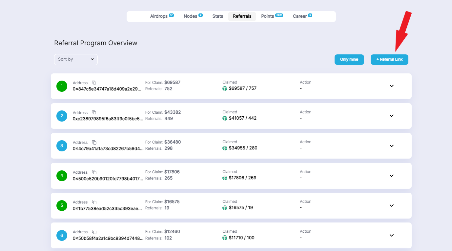452x251 pixels.
Task: Click address 0×500c520b90120fc7798b4017...
Action: point(108,178)
